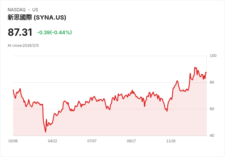This screenshot has height=157, width=225.
Task: Click the NASDAQ exchange label
Action: pyautogui.click(x=17, y=10)
